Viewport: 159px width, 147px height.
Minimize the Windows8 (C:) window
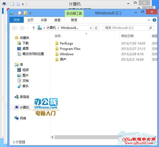136,12
